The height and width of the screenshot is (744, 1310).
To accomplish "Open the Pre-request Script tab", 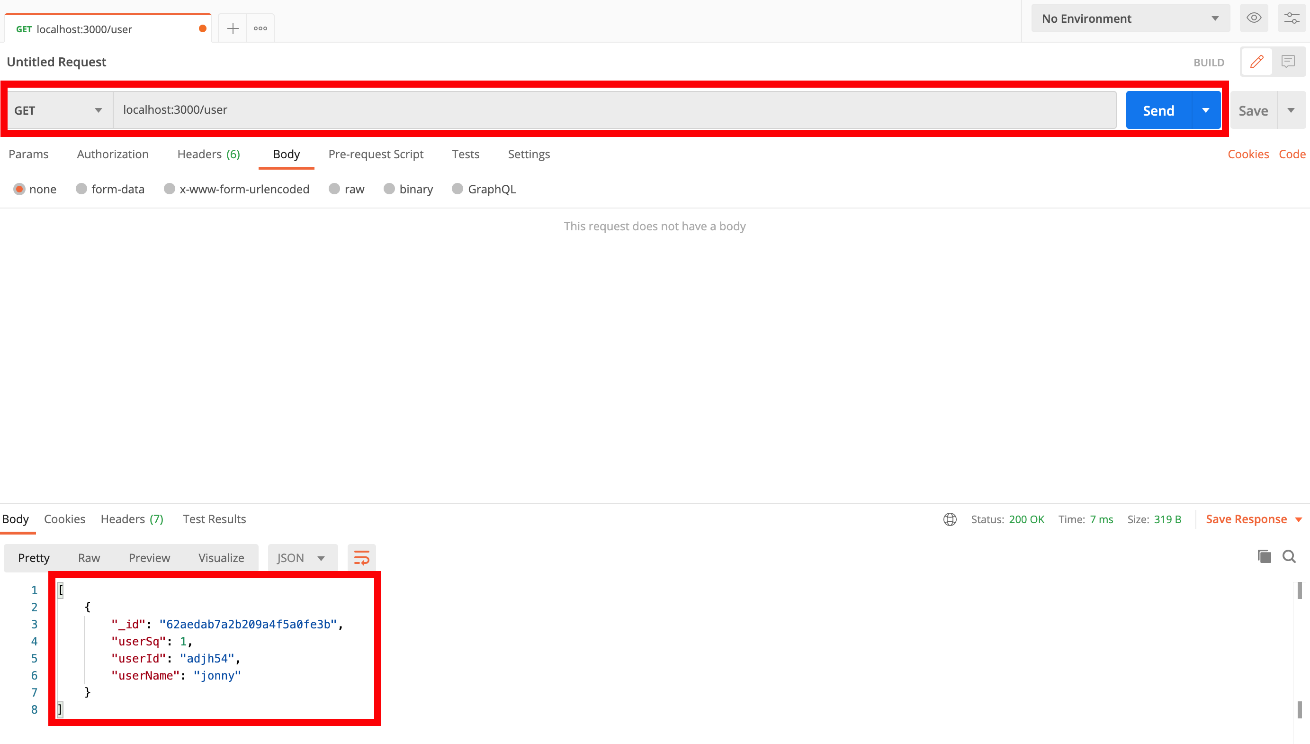I will tap(376, 154).
